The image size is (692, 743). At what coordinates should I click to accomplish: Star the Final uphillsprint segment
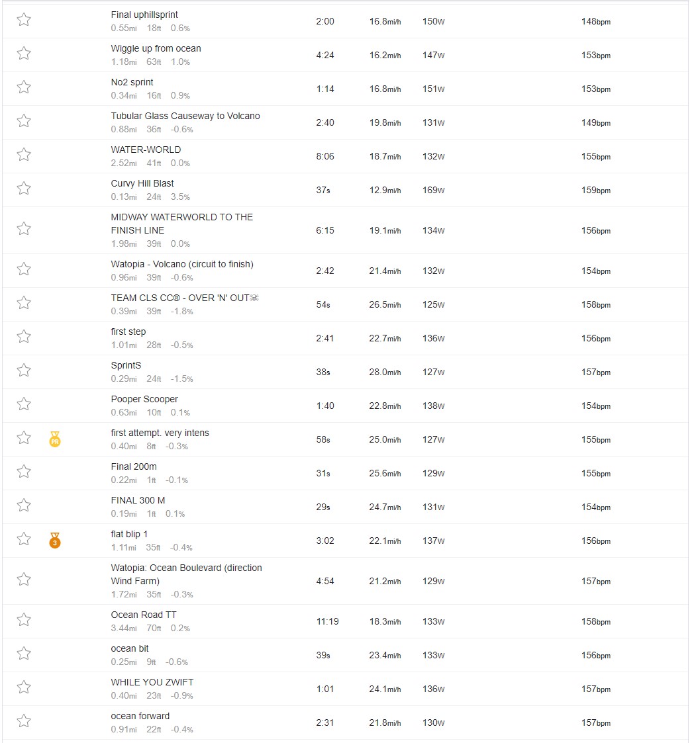click(24, 20)
